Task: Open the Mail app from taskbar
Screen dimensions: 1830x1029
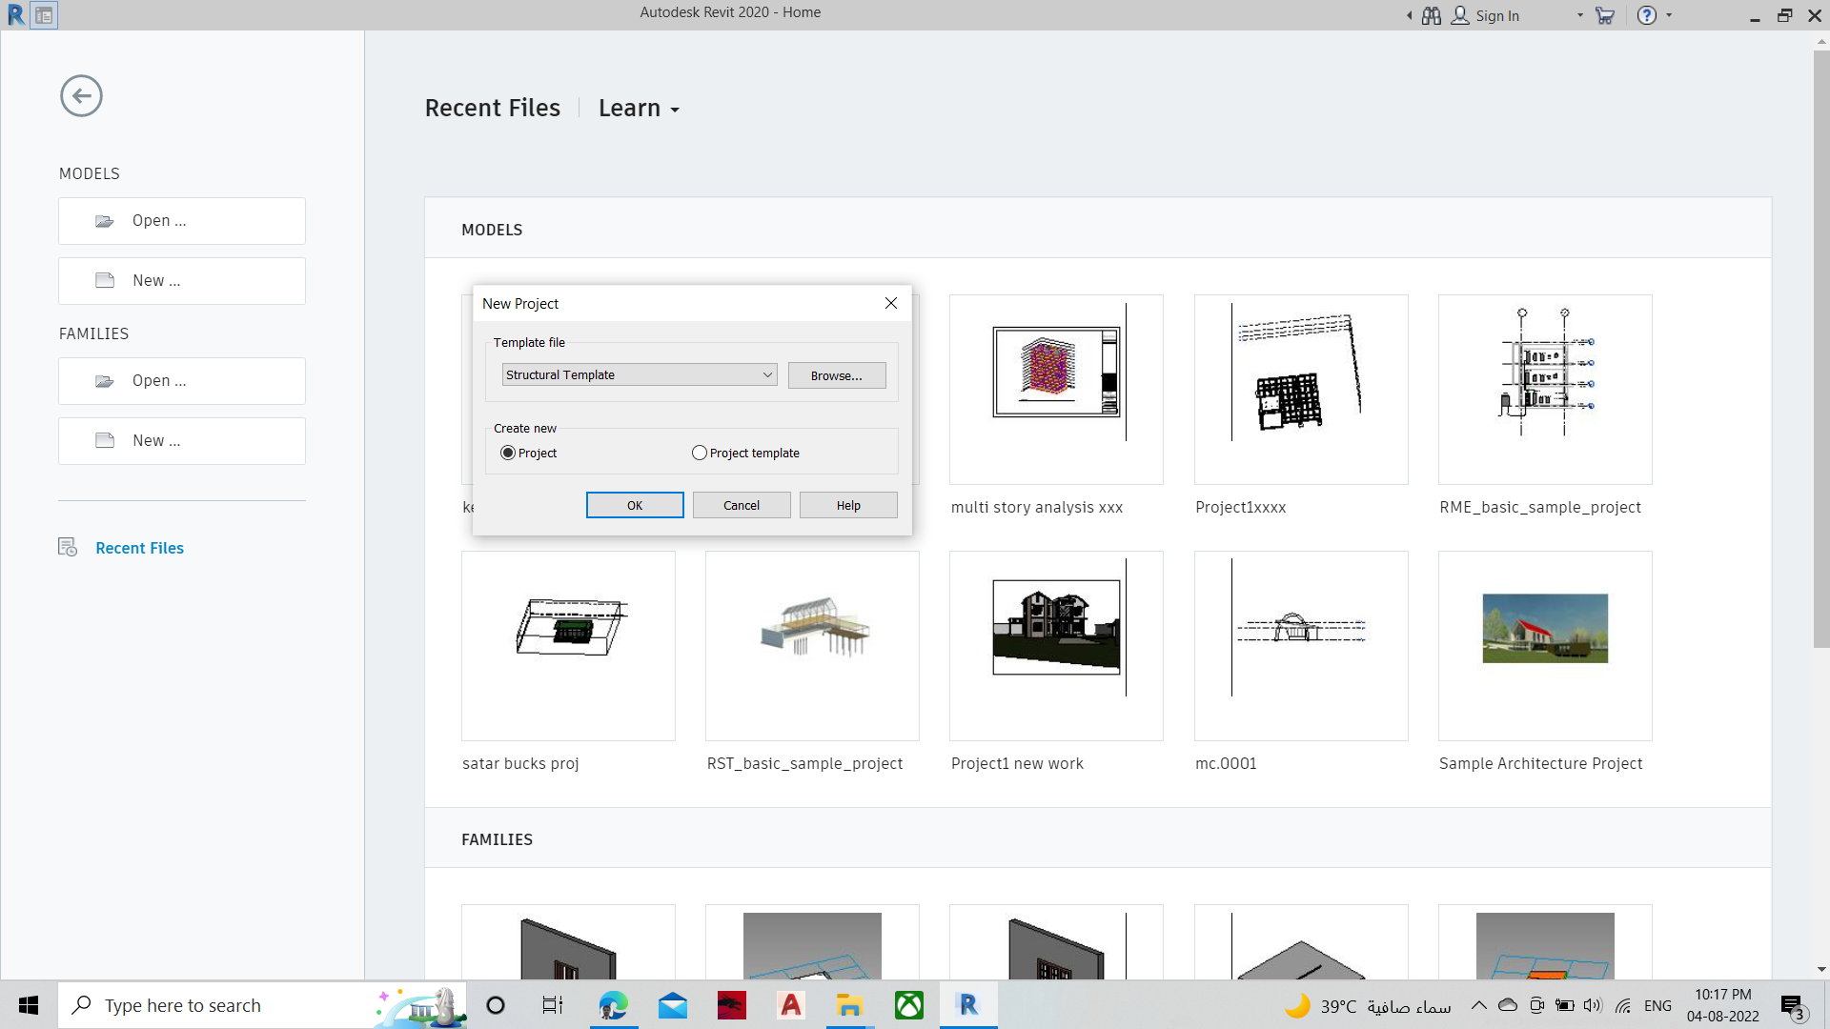Action: [x=673, y=1005]
